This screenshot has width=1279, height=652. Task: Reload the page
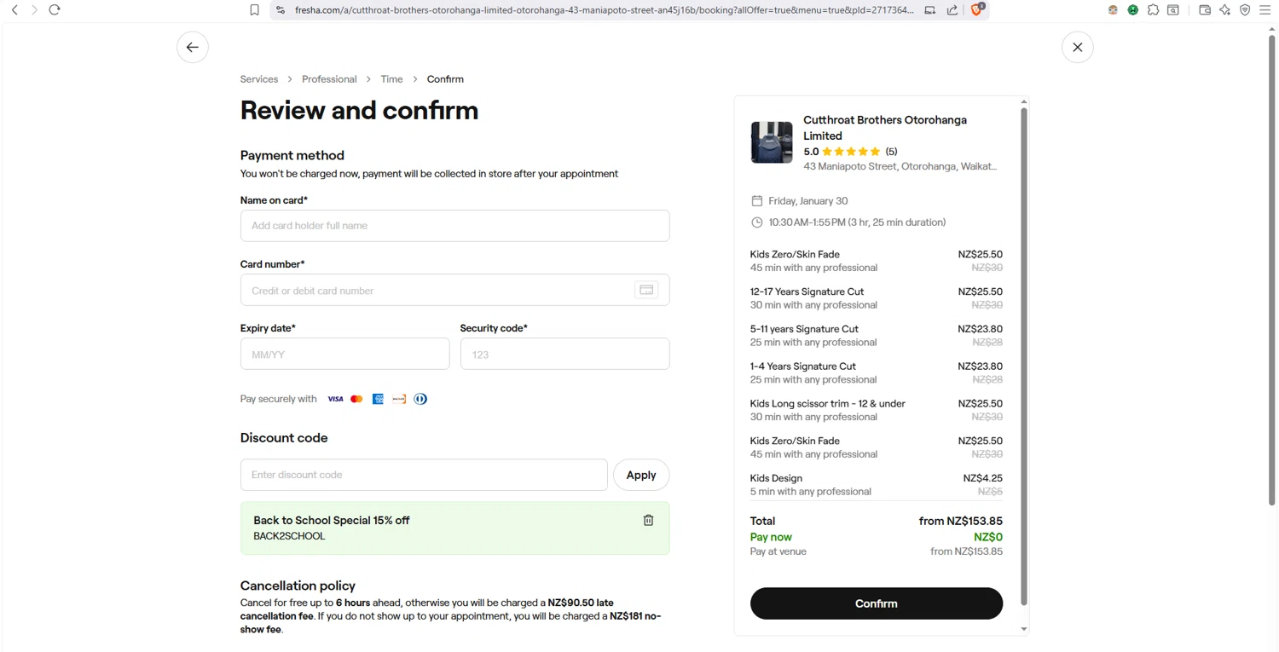(55, 10)
